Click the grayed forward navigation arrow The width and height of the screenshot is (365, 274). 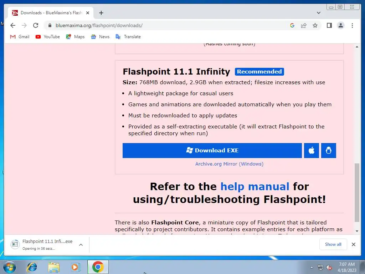click(x=24, y=25)
